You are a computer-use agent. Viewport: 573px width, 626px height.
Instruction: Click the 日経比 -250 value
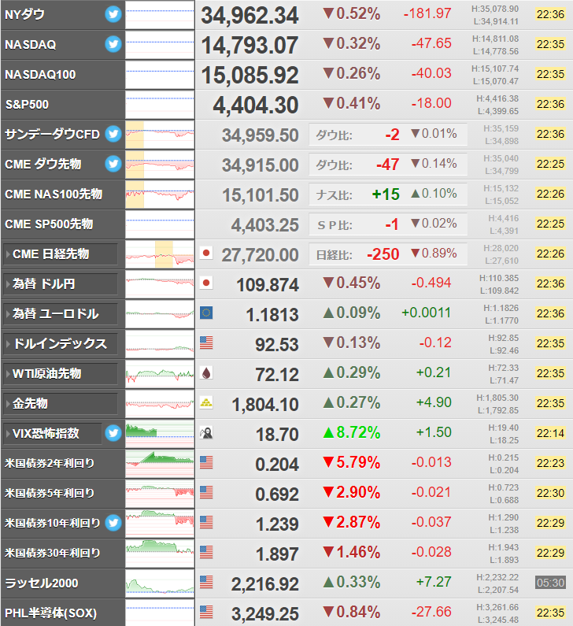(x=383, y=254)
